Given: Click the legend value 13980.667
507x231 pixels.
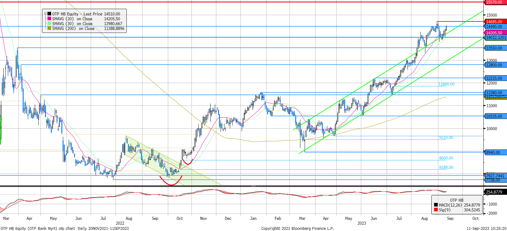Looking at the screenshot, I should coord(113,24).
